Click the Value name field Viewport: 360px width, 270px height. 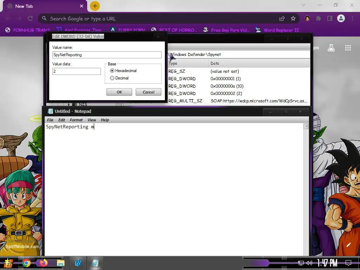click(x=107, y=55)
